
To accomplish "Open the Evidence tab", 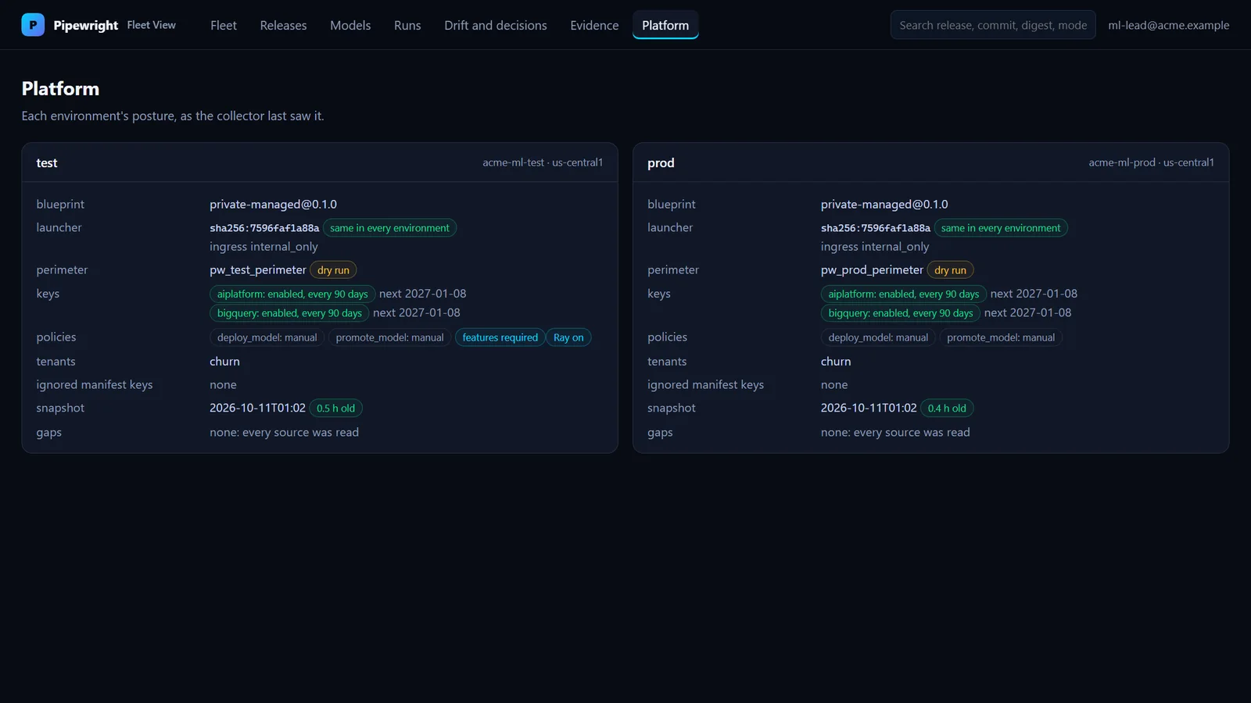I will coord(594,25).
